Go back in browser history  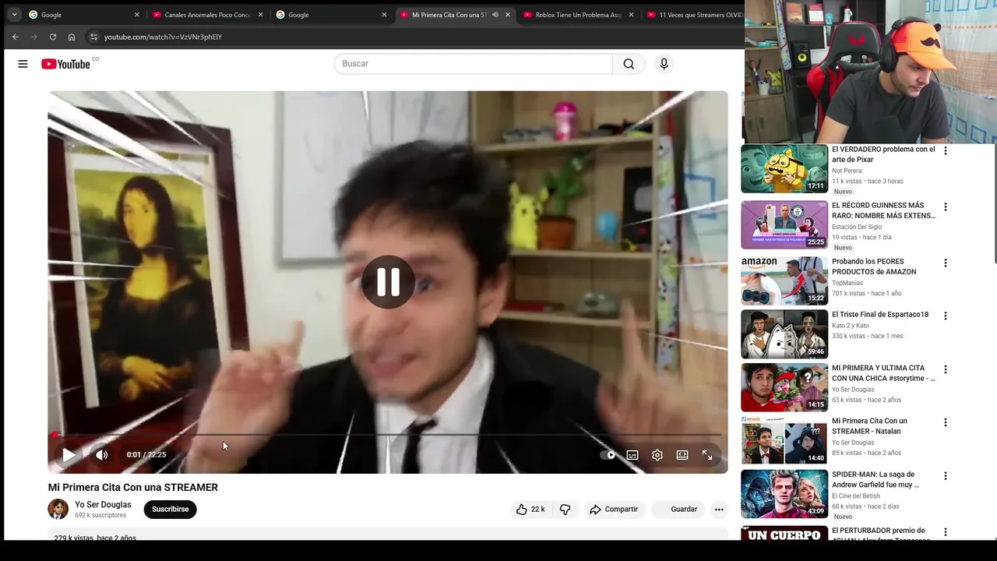16,37
